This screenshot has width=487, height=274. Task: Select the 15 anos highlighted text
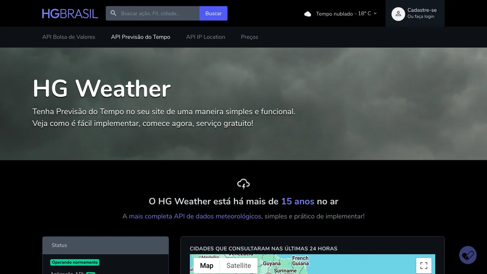298,201
